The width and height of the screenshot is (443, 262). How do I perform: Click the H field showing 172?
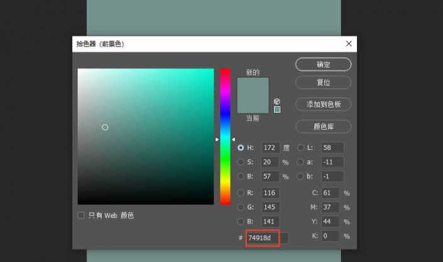pos(270,148)
